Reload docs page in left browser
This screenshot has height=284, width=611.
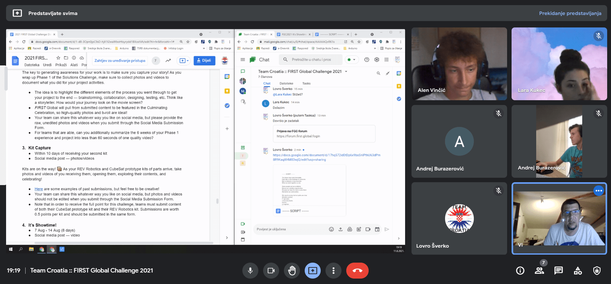coord(24,42)
